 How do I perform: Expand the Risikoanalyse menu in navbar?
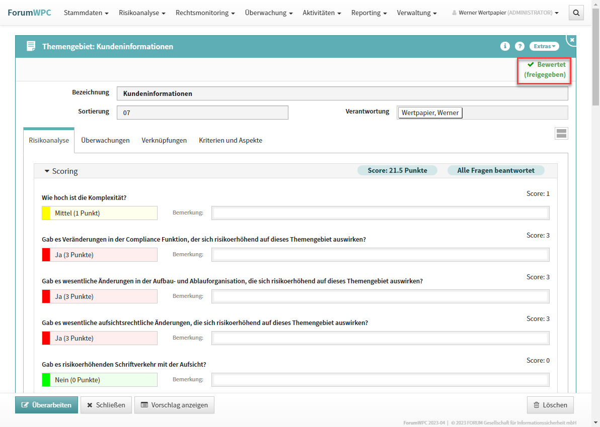pyautogui.click(x=142, y=13)
